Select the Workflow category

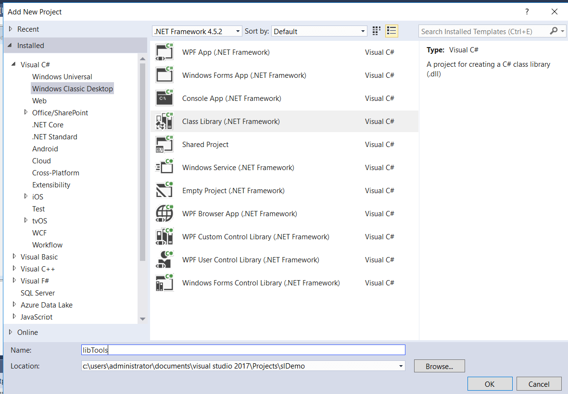47,245
